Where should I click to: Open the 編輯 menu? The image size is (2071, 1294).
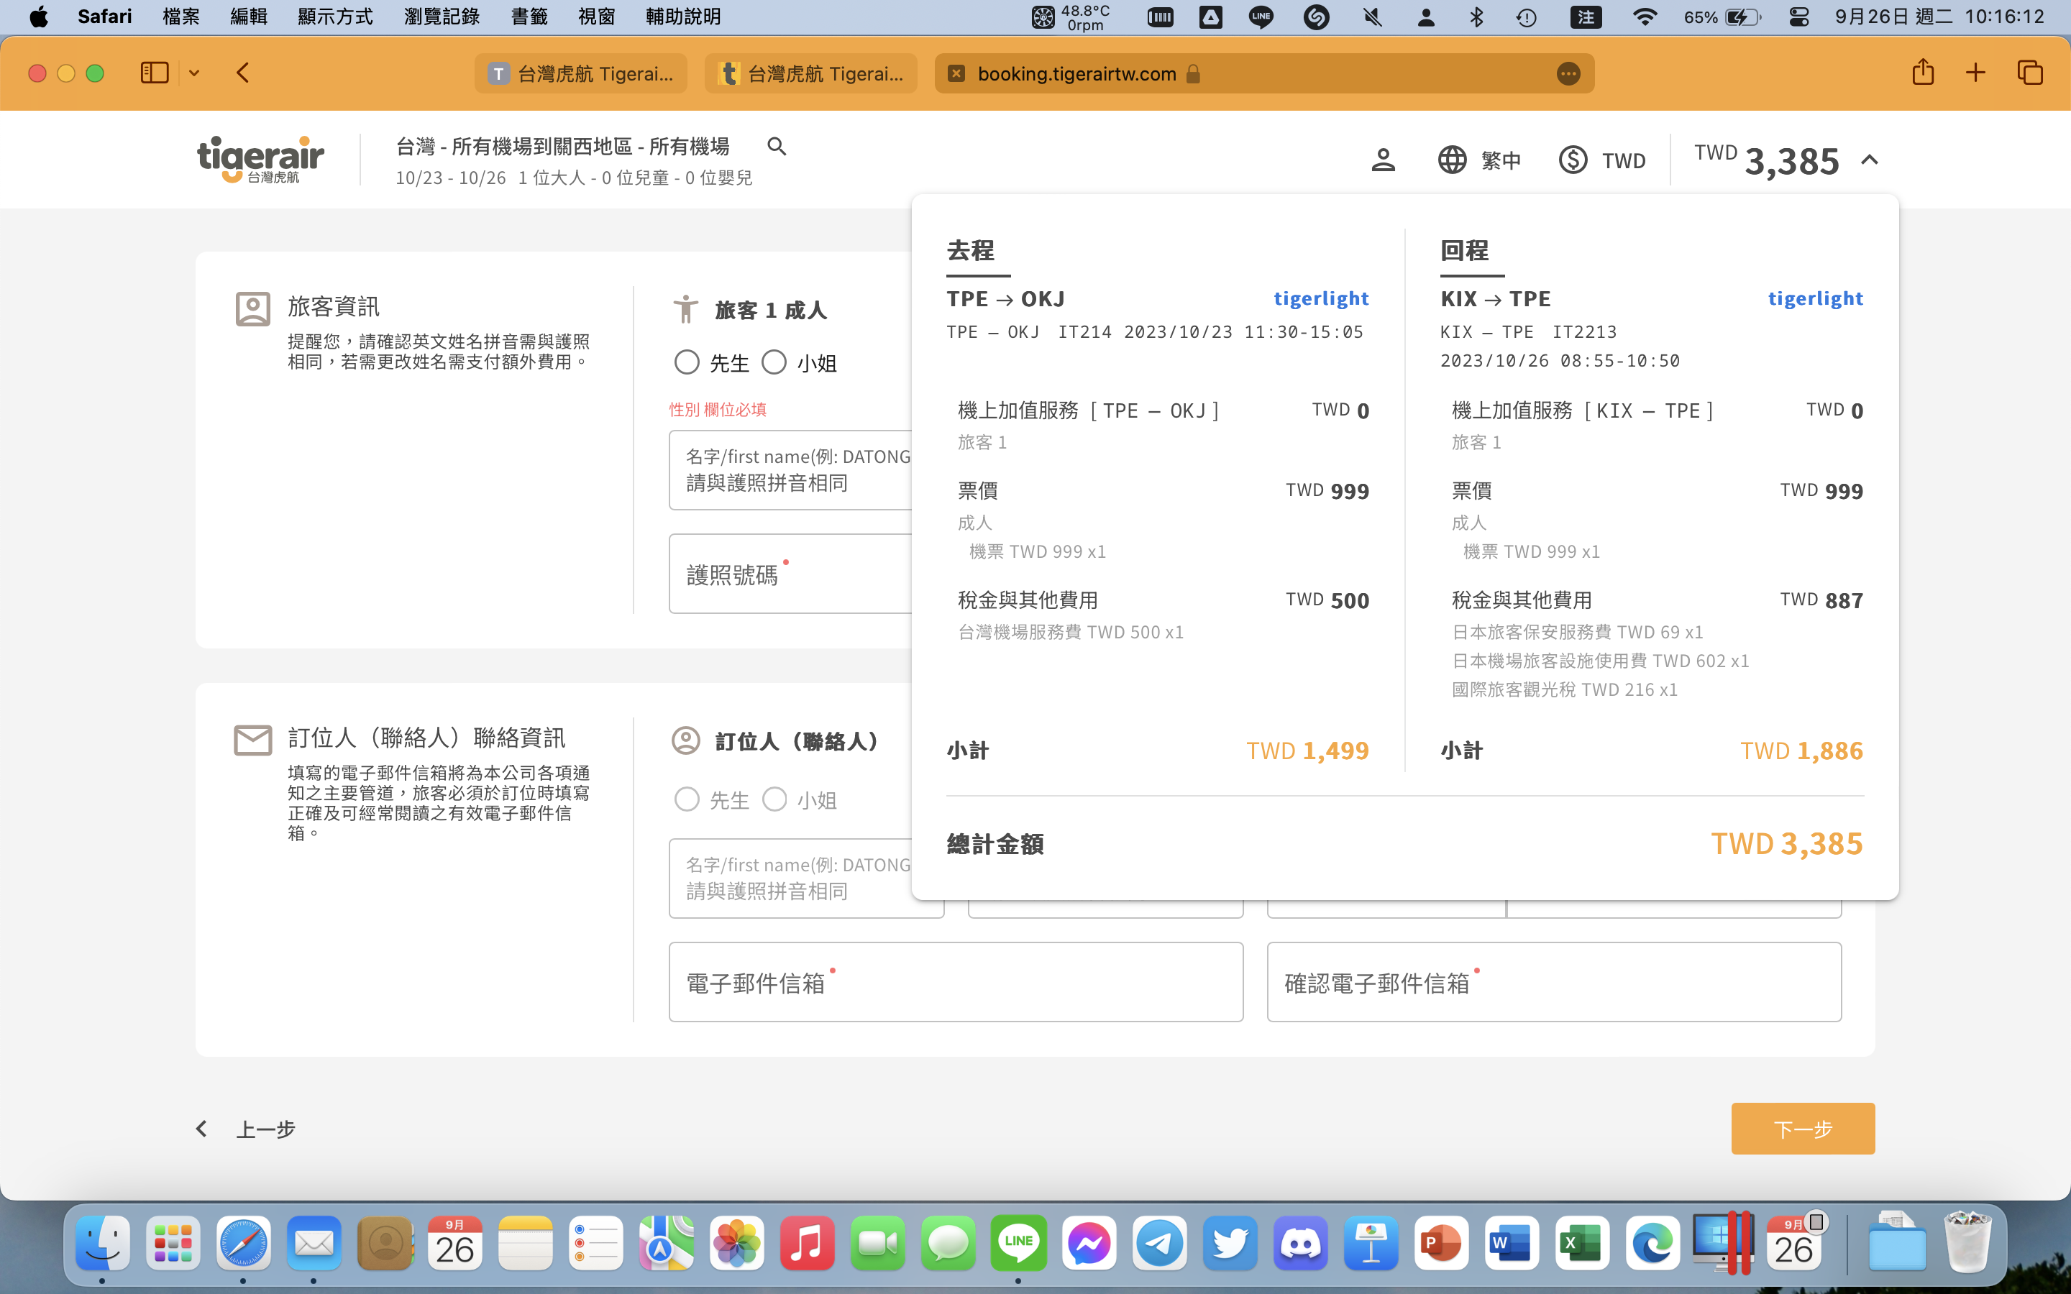click(248, 17)
